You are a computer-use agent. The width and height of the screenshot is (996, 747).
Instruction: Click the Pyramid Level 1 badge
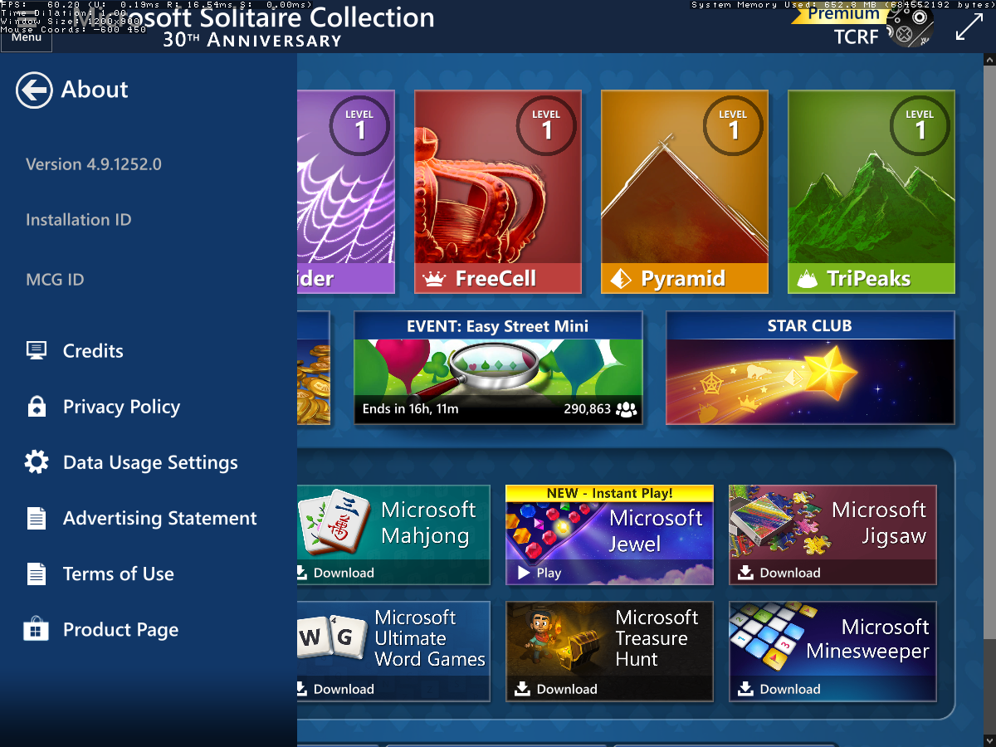733,125
